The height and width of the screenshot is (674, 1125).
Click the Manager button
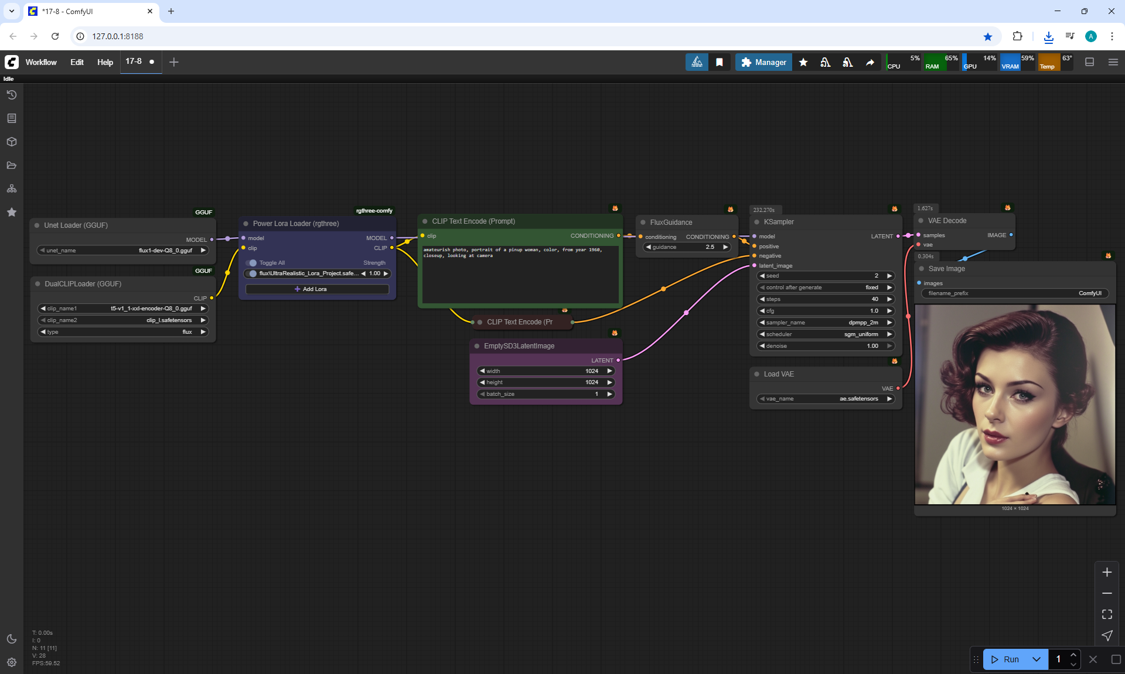coord(763,62)
